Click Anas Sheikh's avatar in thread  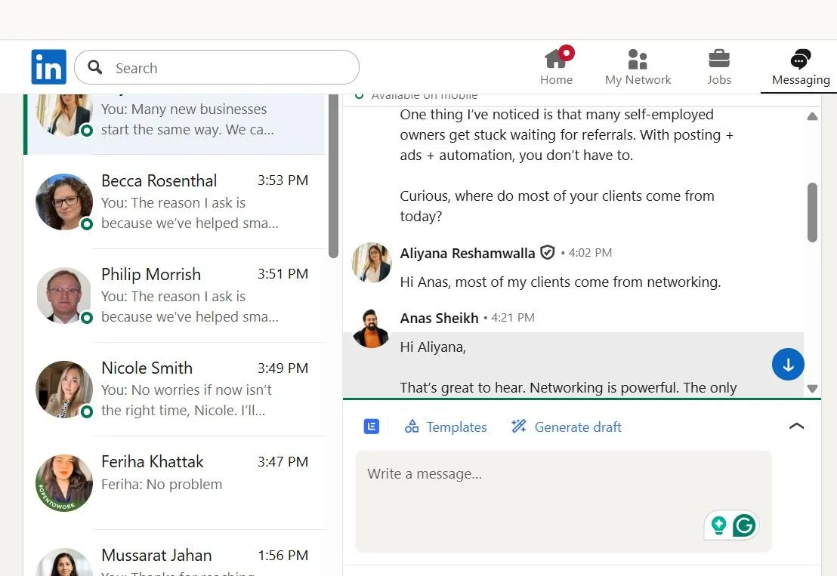click(x=372, y=328)
